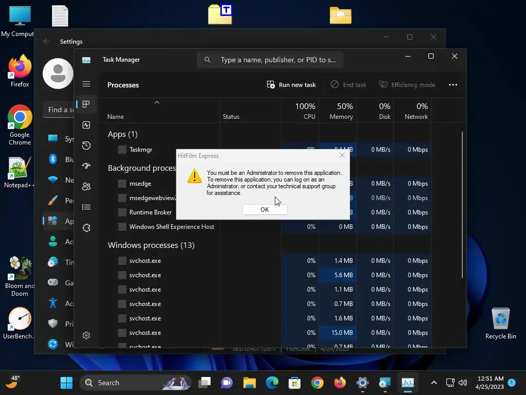The height and width of the screenshot is (395, 526).
Task: Open Accessibility icon in Settings sidebar
Action: [x=53, y=303]
